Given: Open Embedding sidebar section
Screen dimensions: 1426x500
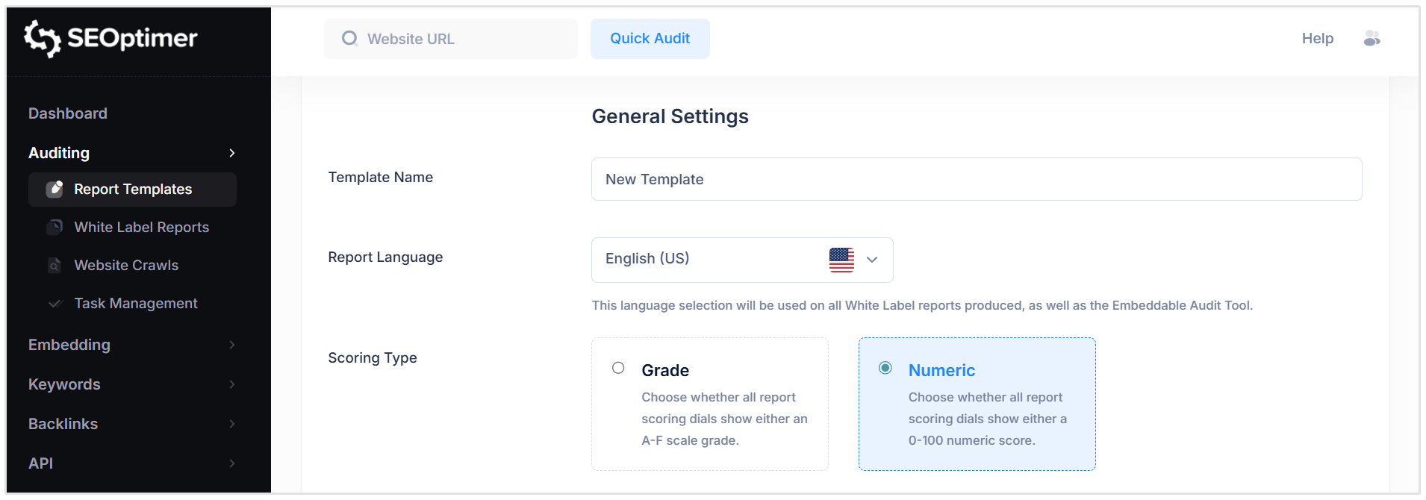Looking at the screenshot, I should [x=69, y=345].
